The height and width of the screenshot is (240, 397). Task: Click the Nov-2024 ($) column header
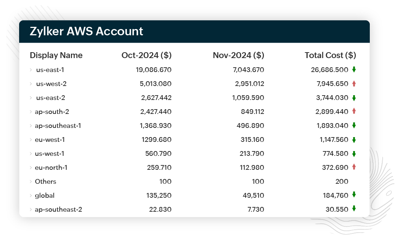pyautogui.click(x=238, y=55)
